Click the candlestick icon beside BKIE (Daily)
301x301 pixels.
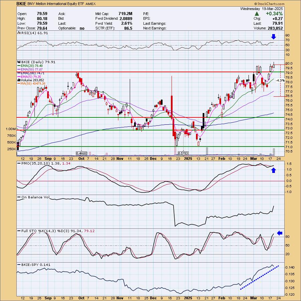coord(19,62)
